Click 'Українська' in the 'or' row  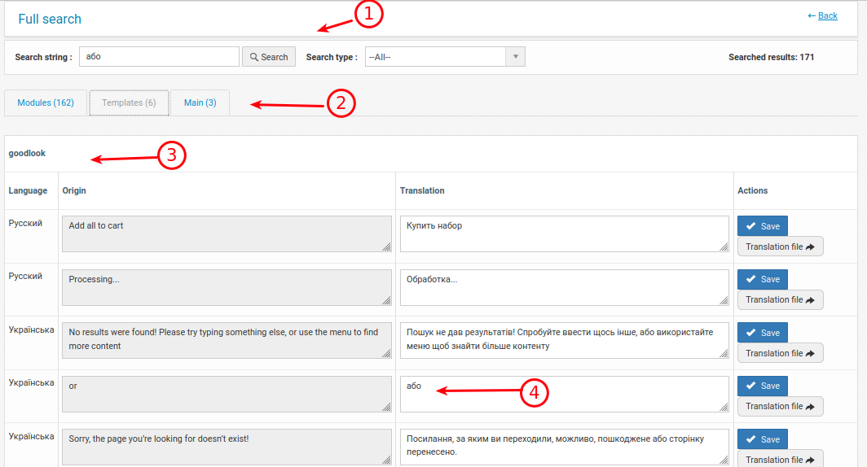pyautogui.click(x=31, y=382)
